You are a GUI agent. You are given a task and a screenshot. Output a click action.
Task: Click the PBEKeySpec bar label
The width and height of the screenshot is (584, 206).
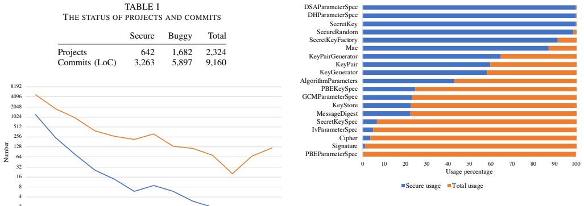(339, 89)
